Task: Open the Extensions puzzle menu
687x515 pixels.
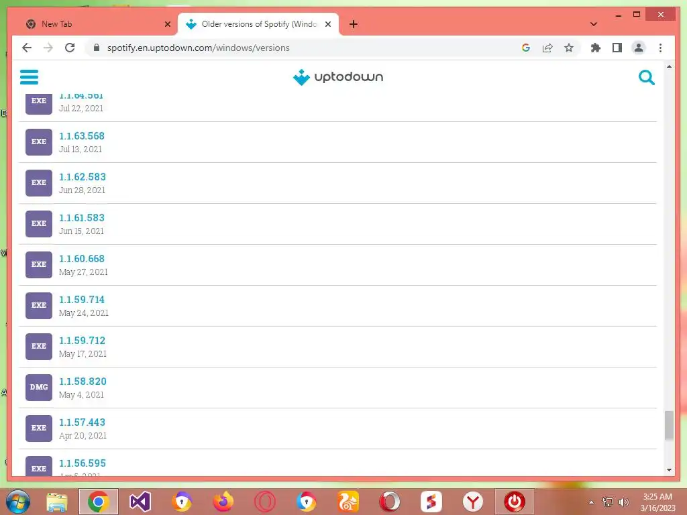Action: coord(596,48)
